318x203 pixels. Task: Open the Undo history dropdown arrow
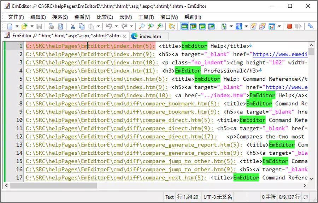pos(116,26)
